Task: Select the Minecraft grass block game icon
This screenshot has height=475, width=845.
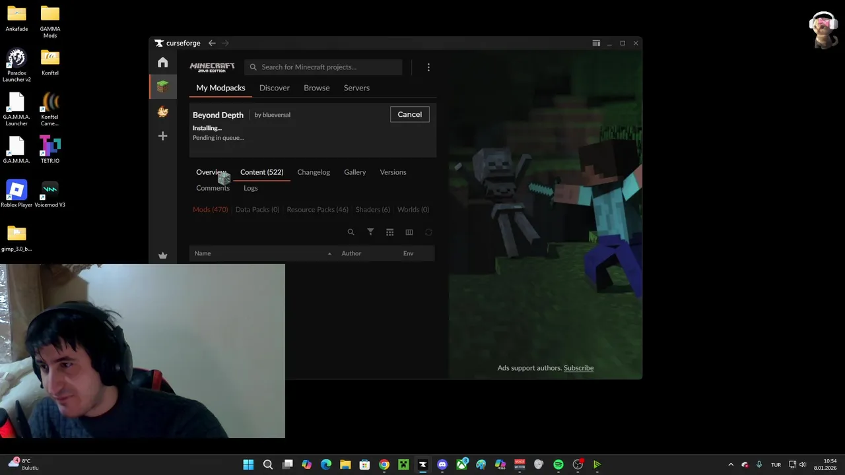Action: coord(162,86)
